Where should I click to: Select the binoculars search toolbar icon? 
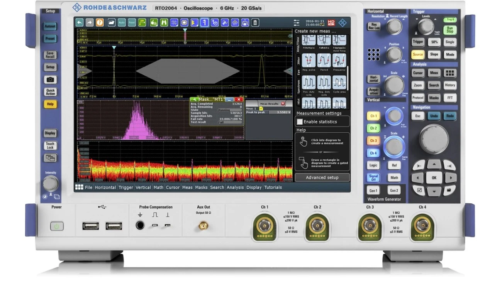pos(164,23)
